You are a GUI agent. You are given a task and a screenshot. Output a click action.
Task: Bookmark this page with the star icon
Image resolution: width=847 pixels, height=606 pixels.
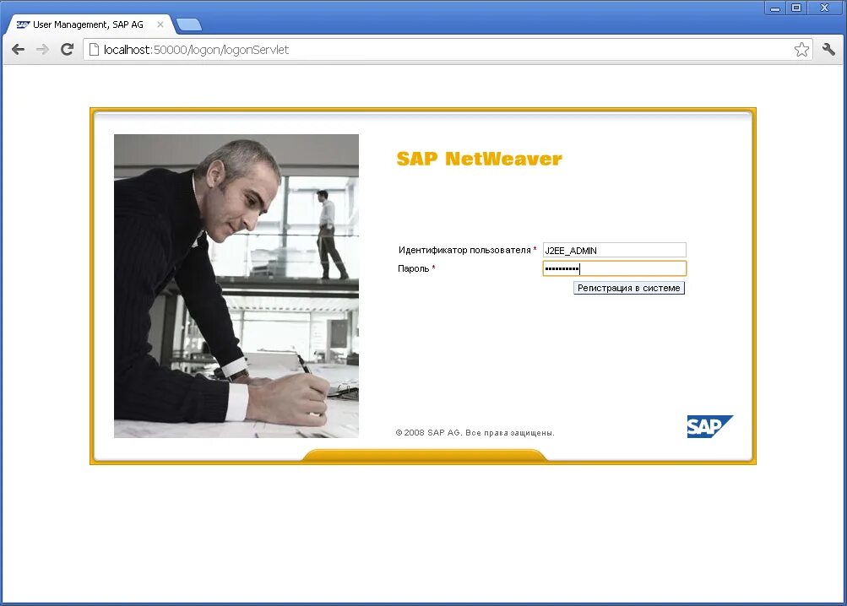(801, 50)
